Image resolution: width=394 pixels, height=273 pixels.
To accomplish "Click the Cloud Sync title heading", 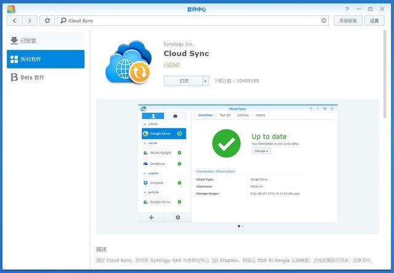I will point(186,54).
